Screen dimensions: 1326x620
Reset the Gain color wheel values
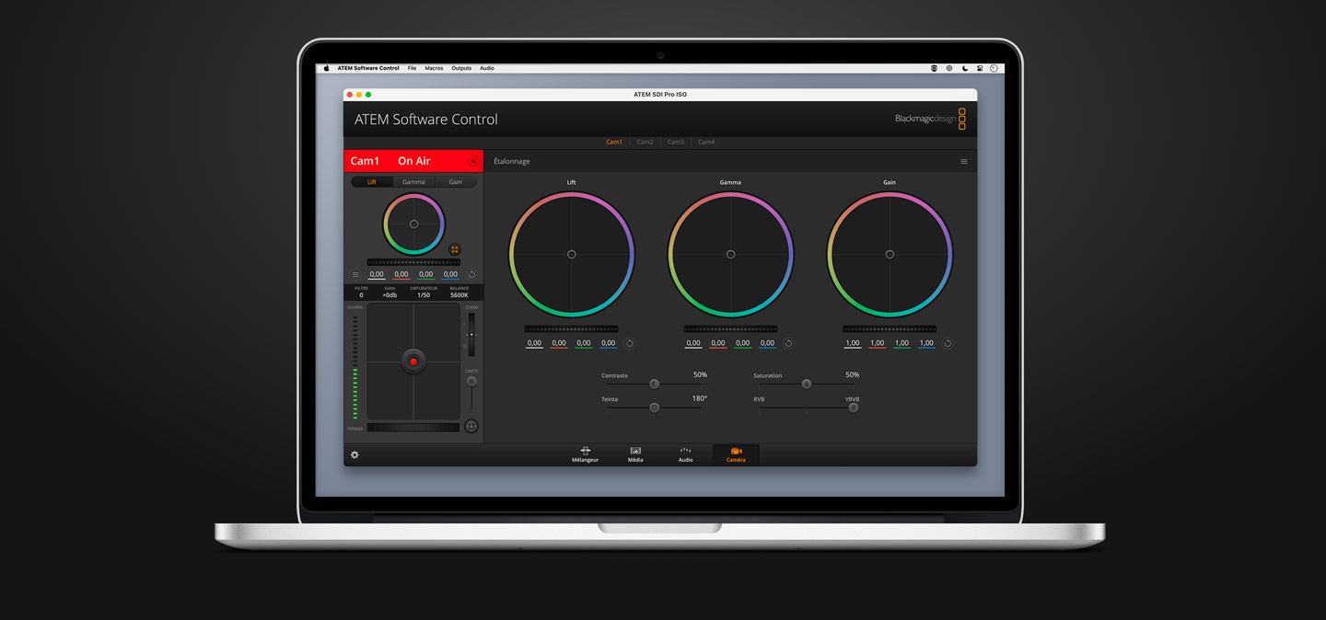point(948,343)
